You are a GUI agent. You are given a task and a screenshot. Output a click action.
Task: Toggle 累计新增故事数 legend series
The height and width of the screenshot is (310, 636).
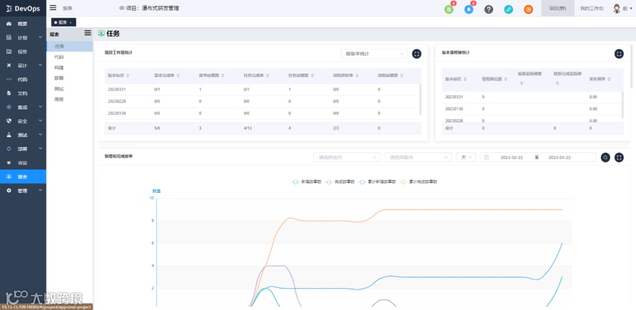(x=377, y=182)
